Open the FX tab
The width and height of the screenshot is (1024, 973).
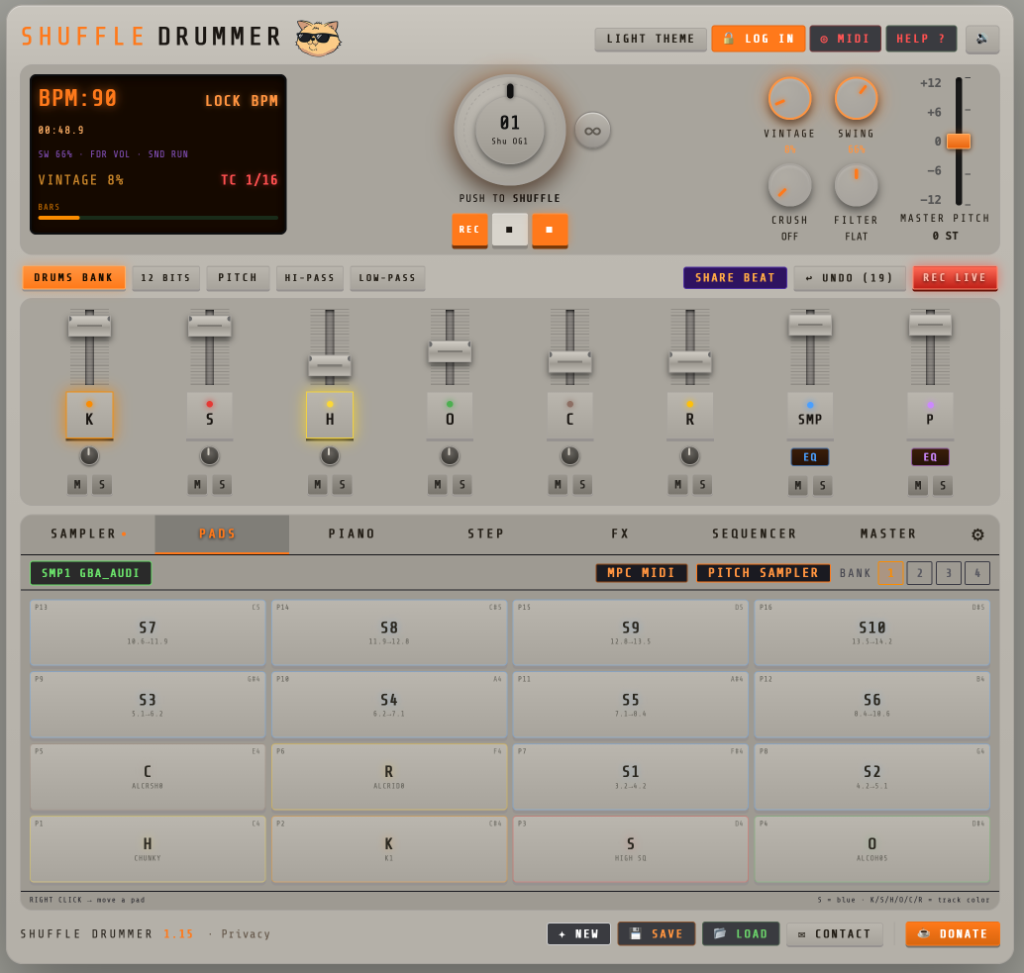(x=620, y=534)
